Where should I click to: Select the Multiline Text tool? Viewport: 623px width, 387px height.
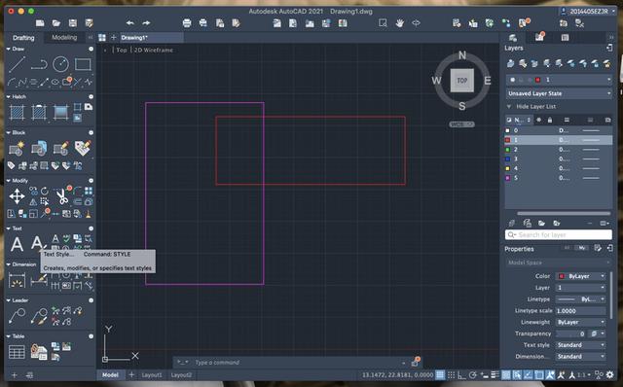(17, 244)
